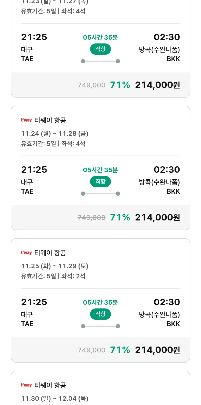Select the 214,000원 price for the 11.24 flight
201x405 pixels.
pyautogui.click(x=157, y=218)
